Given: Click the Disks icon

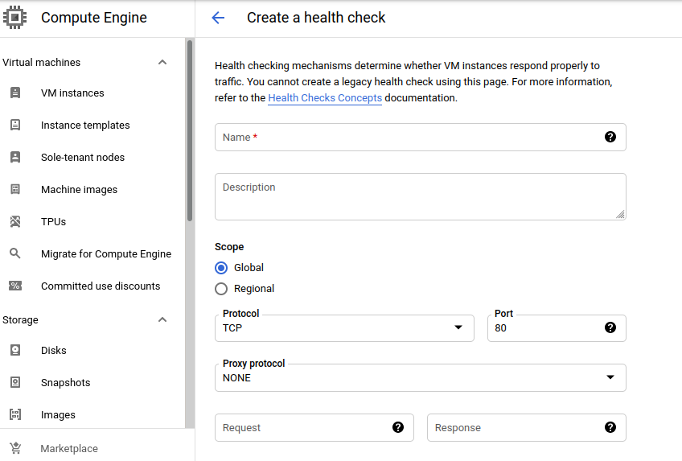Looking at the screenshot, I should tap(15, 350).
